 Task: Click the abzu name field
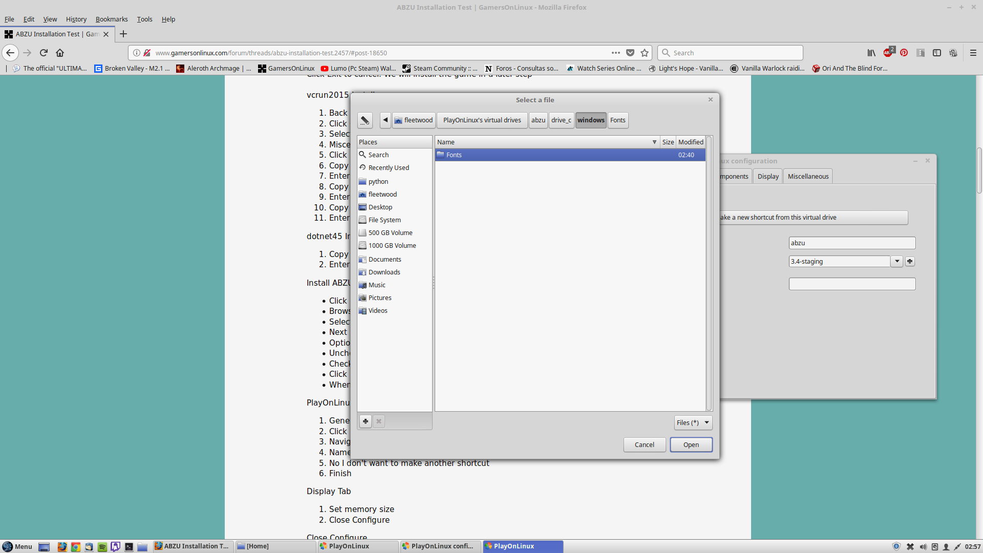click(x=852, y=243)
